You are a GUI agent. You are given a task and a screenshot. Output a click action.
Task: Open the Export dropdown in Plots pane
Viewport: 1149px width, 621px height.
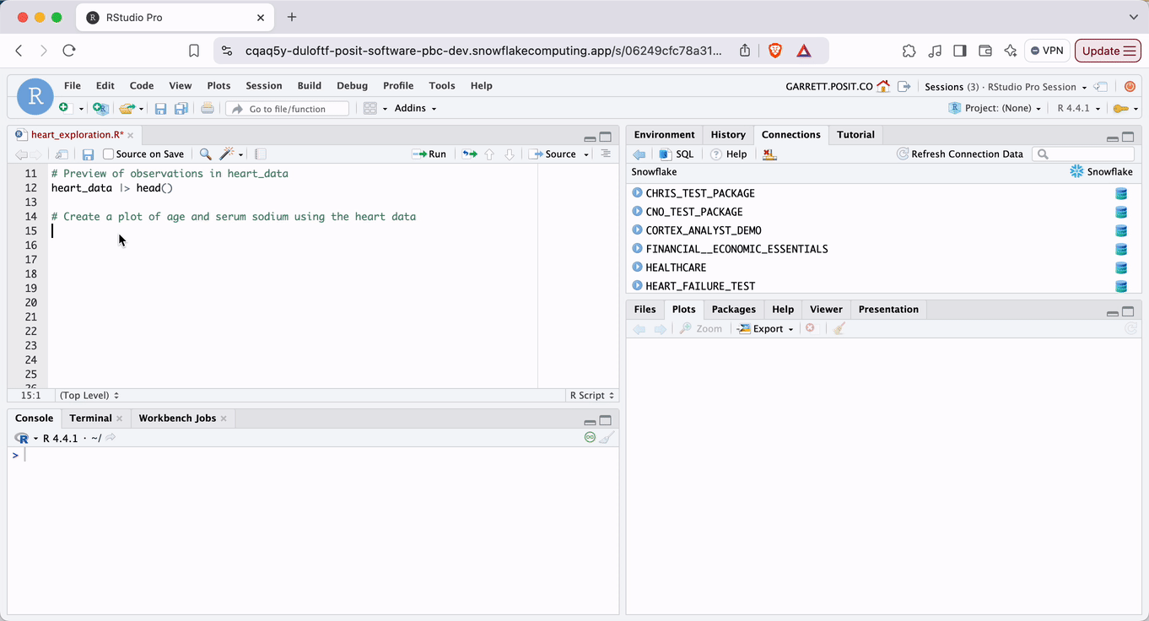767,329
